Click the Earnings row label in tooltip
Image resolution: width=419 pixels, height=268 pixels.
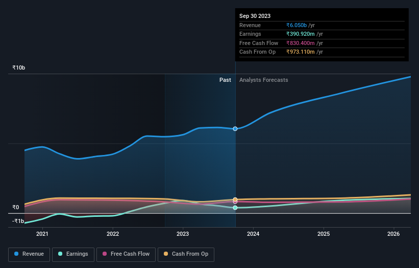pyautogui.click(x=250, y=34)
